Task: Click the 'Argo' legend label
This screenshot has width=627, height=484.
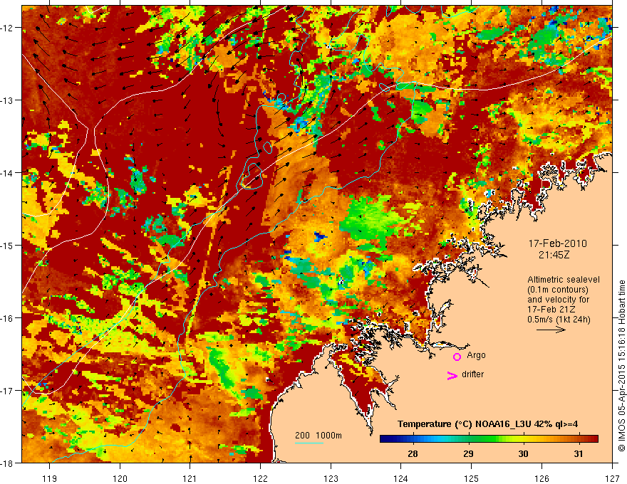Action: pyautogui.click(x=476, y=355)
